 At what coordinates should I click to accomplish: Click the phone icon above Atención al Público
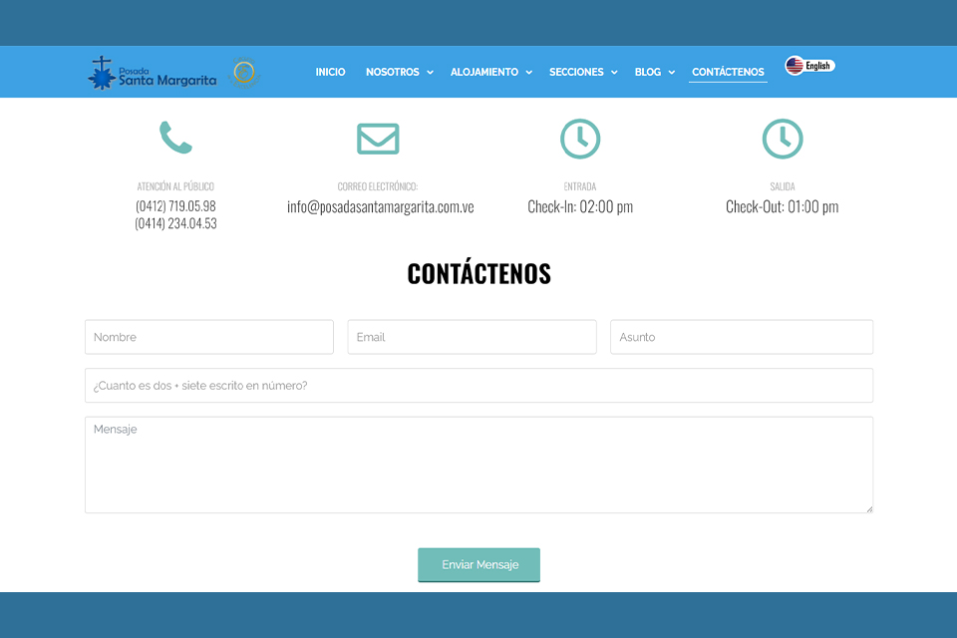(175, 138)
